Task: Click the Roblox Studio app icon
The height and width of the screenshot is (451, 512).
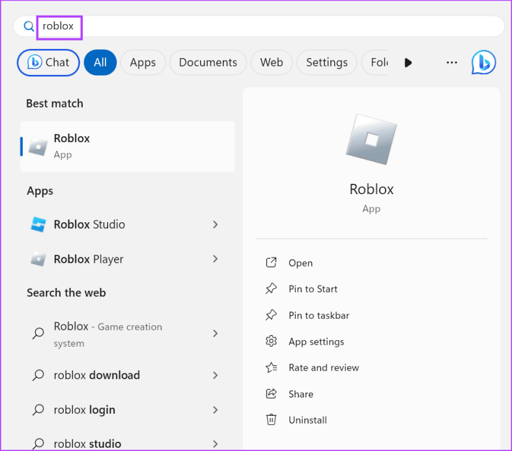Action: point(38,224)
